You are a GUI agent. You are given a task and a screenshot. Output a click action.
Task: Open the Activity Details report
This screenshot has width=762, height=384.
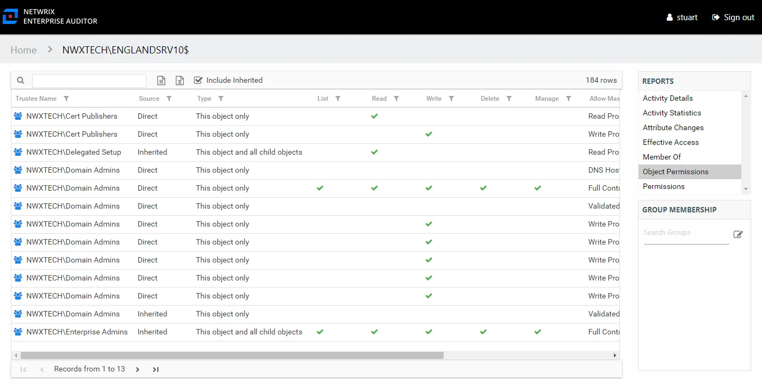click(668, 98)
